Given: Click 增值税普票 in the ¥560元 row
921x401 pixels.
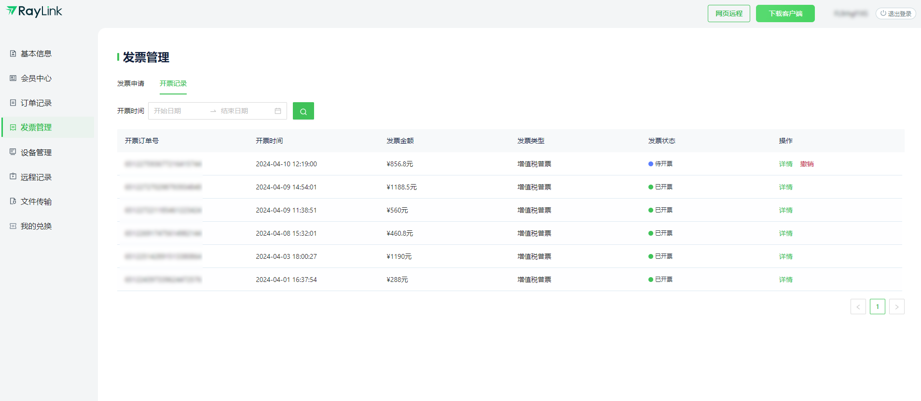Looking at the screenshot, I should [x=534, y=210].
